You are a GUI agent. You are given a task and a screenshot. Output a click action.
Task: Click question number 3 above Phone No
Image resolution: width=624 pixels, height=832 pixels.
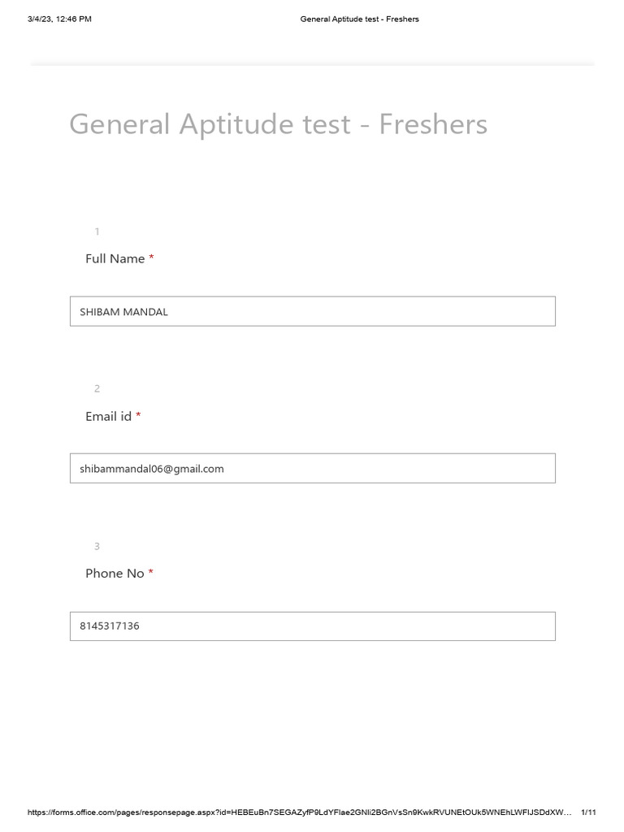[x=97, y=546]
